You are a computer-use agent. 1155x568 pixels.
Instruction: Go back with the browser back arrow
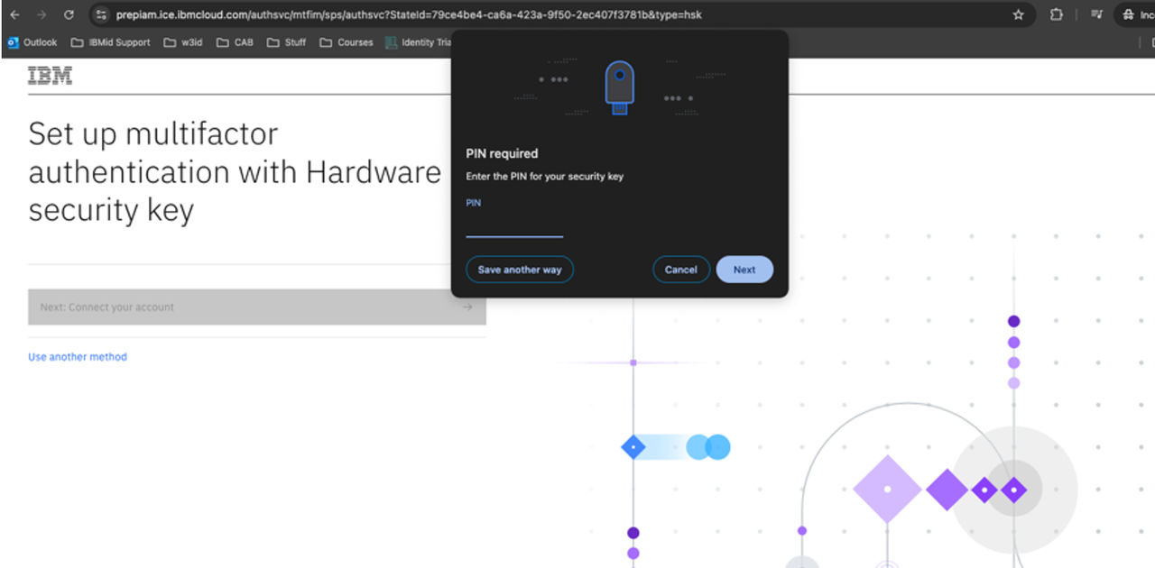(x=14, y=14)
